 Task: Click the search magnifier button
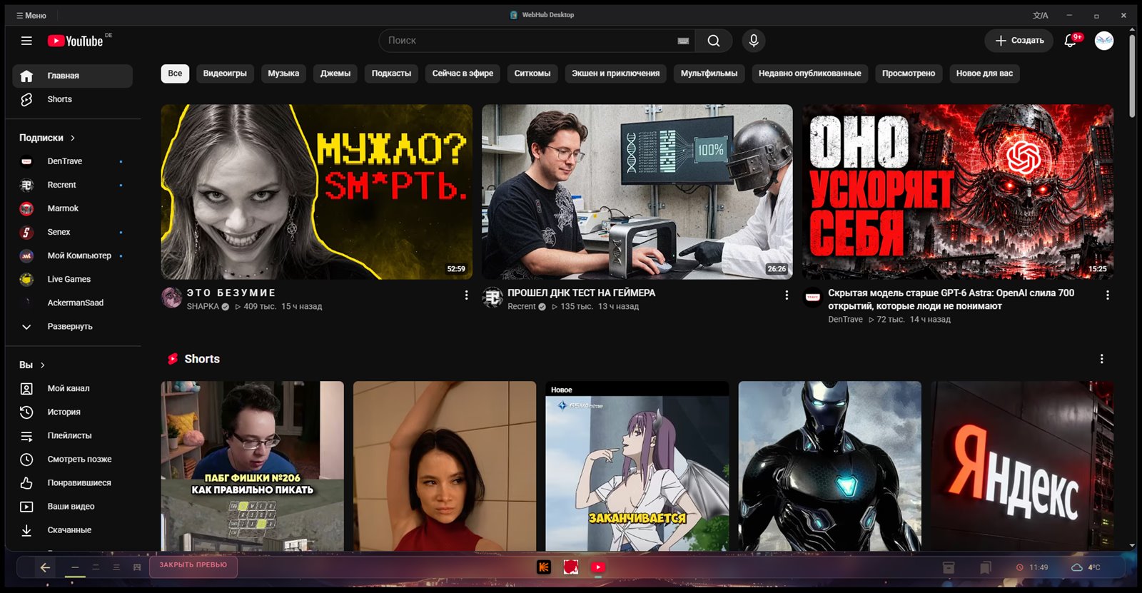click(713, 41)
